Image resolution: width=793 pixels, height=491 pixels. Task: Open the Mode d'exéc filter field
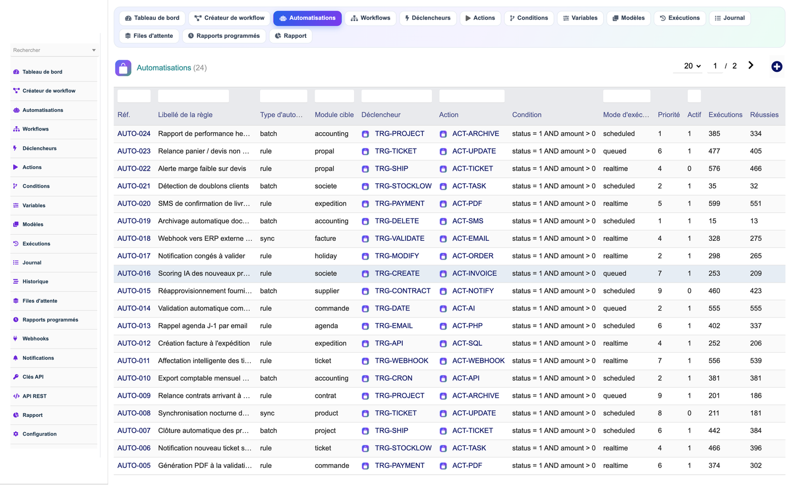pos(627,96)
